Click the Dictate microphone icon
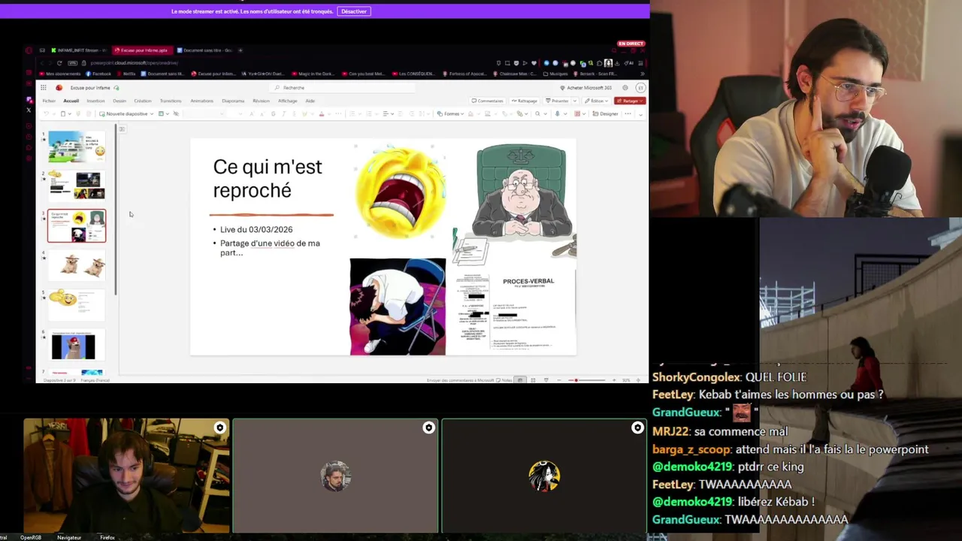 [557, 113]
